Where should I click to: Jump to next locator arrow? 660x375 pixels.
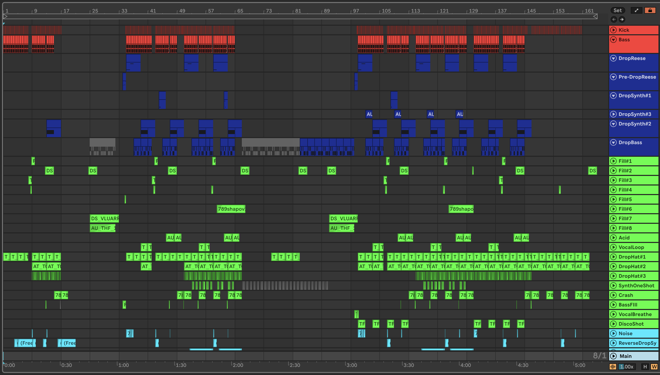click(622, 19)
